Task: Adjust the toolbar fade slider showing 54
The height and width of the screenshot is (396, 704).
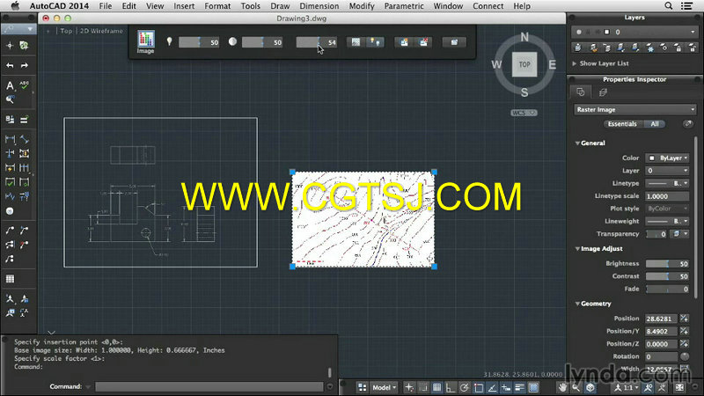Action: click(x=317, y=42)
